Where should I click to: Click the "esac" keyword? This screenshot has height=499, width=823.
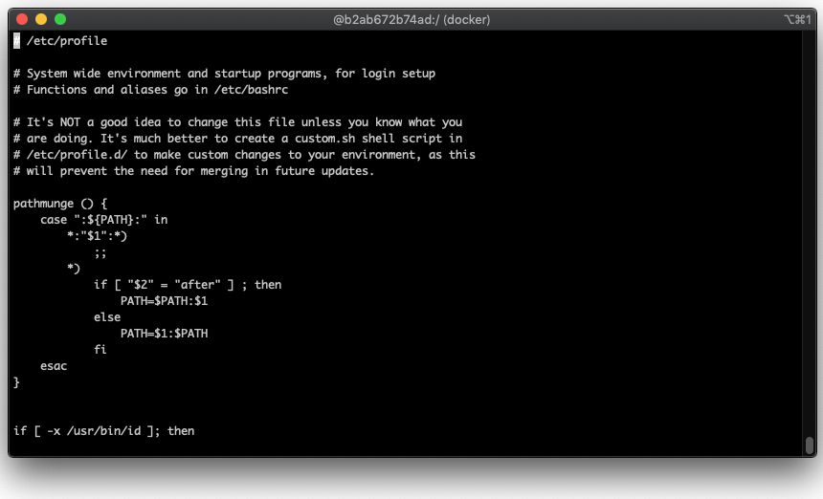pos(54,366)
